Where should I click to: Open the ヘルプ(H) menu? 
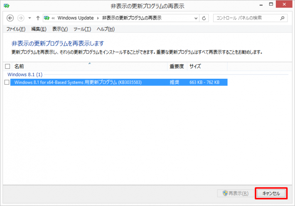click(x=106, y=29)
